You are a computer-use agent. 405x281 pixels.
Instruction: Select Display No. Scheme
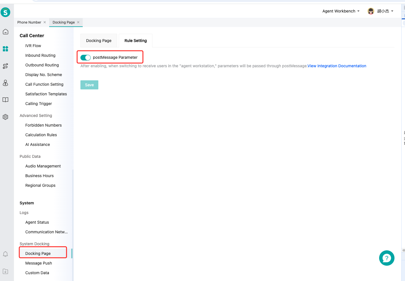[43, 75]
